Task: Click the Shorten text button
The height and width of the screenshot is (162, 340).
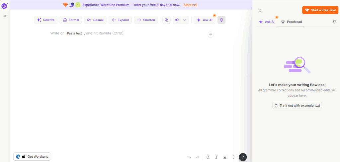Action: pyautogui.click(x=146, y=20)
